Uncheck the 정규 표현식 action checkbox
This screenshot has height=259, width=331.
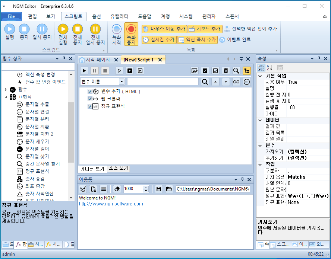[x=90, y=106]
